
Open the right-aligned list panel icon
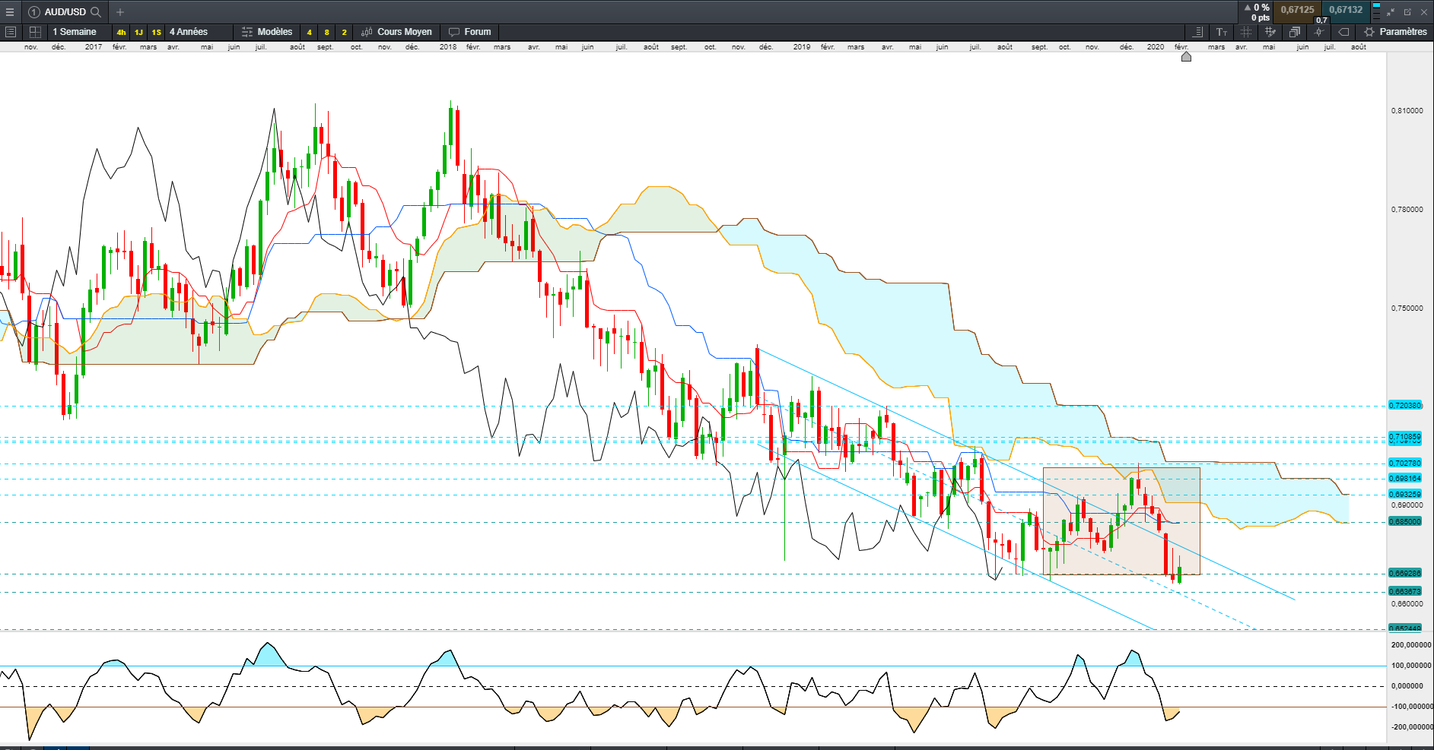(x=1197, y=32)
